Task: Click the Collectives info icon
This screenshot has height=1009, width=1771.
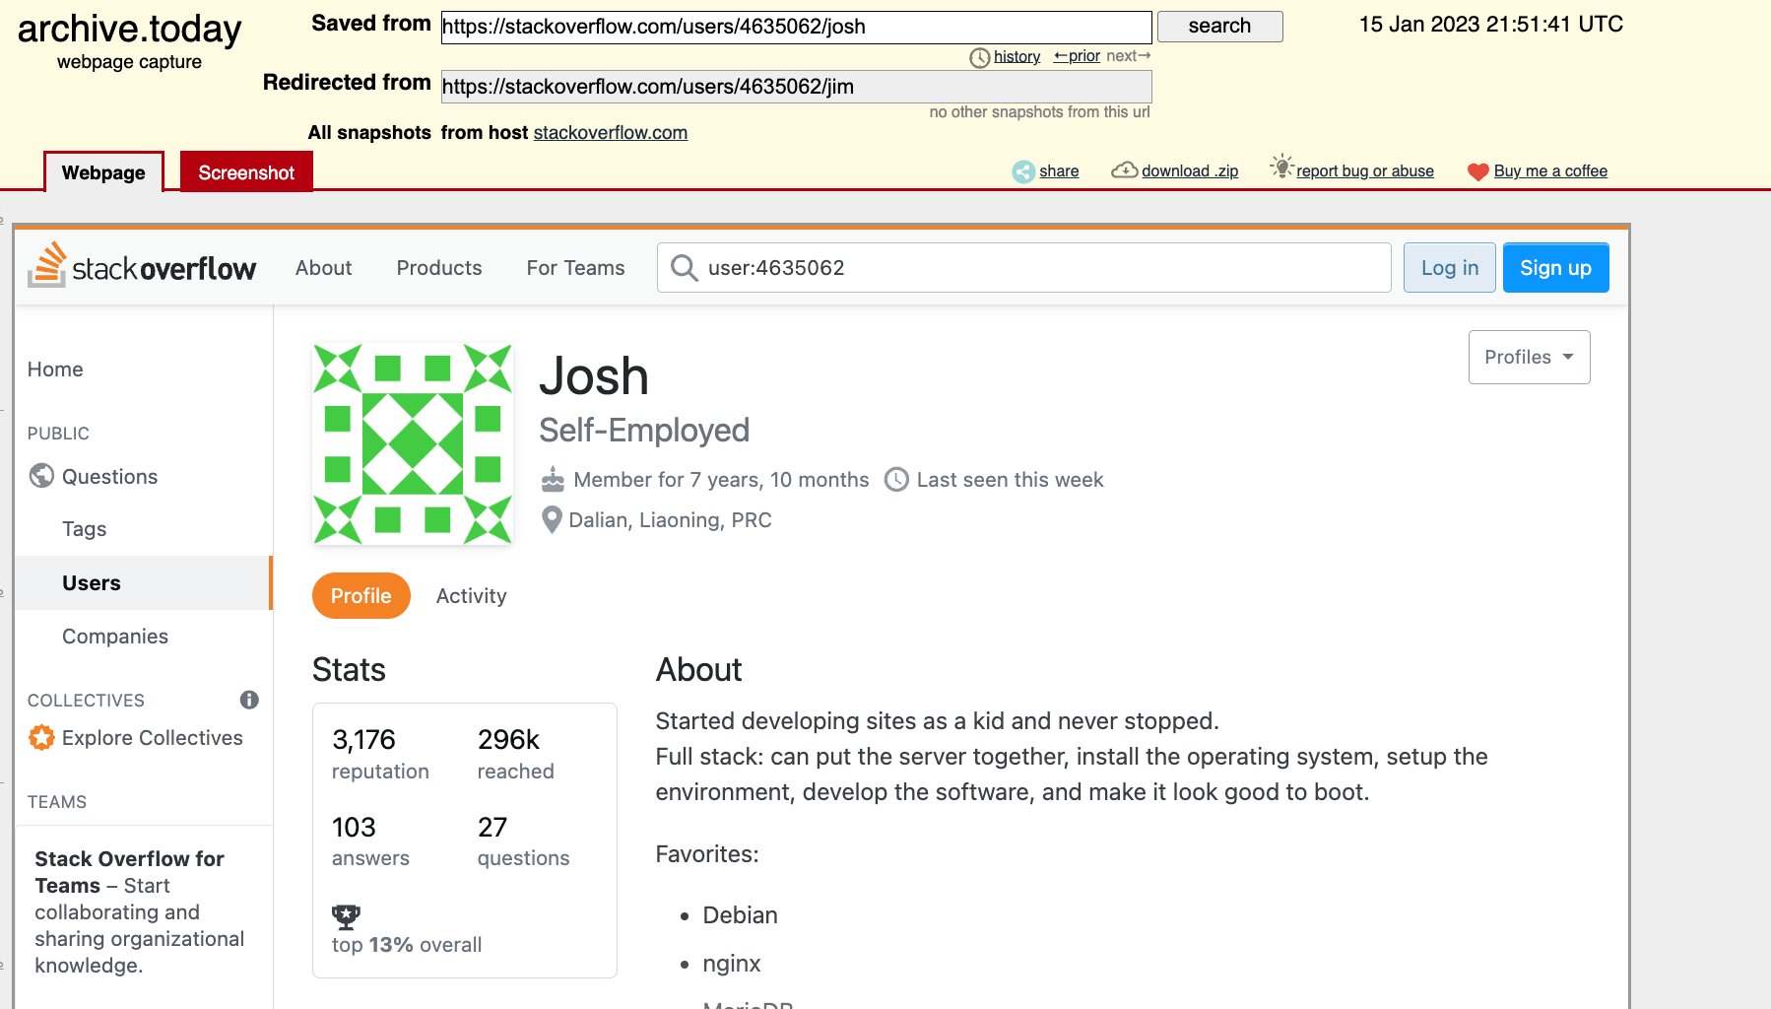Action: pos(249,700)
